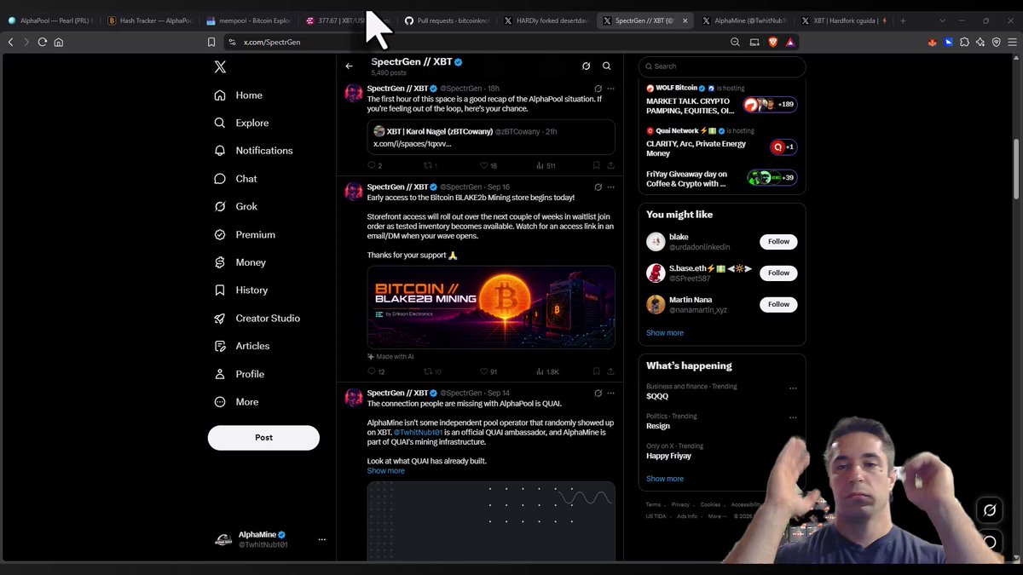Follow the S.base.eth account
The image size is (1023, 575).
[778, 273]
